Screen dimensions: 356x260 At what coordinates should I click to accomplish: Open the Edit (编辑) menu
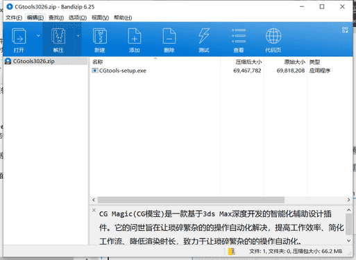pos(35,17)
